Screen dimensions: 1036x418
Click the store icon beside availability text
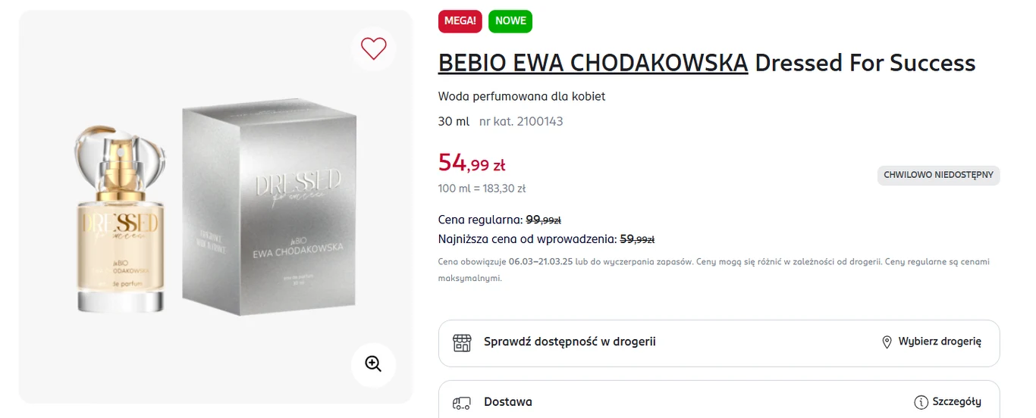click(x=462, y=342)
